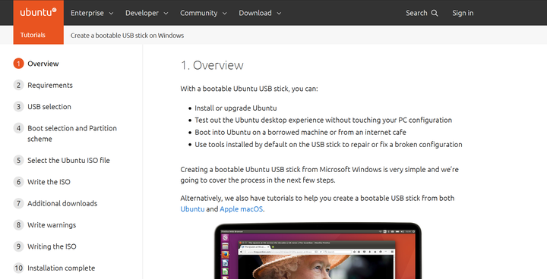
Task: Go to Write warnings section
Action: [x=52, y=225]
